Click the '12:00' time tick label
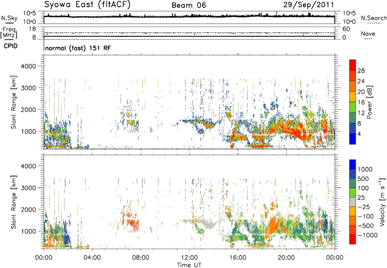Screen dimensions: 387x268 189,258
